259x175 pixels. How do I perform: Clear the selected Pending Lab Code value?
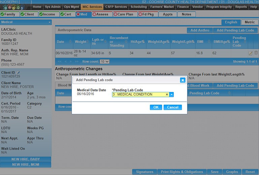click(167, 95)
